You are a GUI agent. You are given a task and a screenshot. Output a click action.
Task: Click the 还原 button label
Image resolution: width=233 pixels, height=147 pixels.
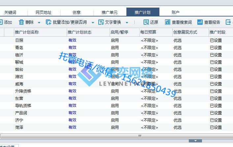[154, 22]
